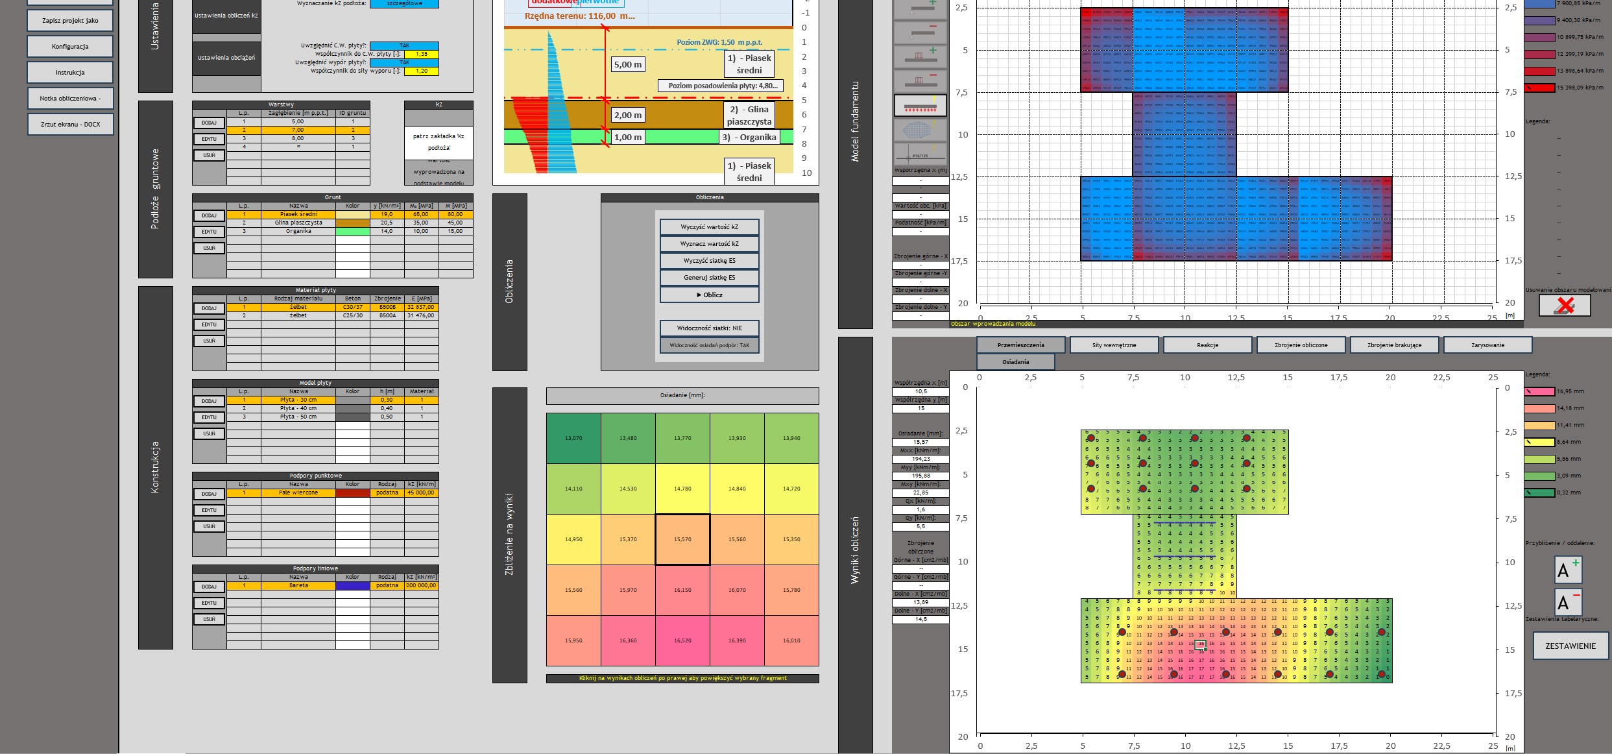Open the Wyznaczanie kZ podłoża szczegółowe selector

click(403, 4)
